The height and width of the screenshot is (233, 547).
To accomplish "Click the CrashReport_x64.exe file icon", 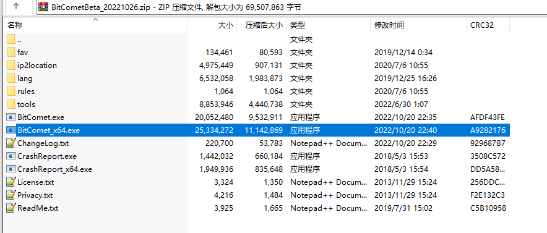I will (11, 169).
